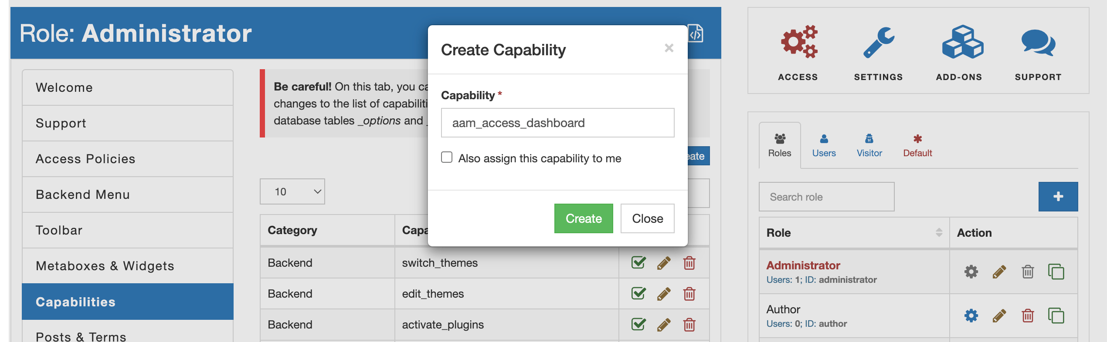The image size is (1107, 342).
Task: Switch to the Visitor tab
Action: (x=869, y=145)
